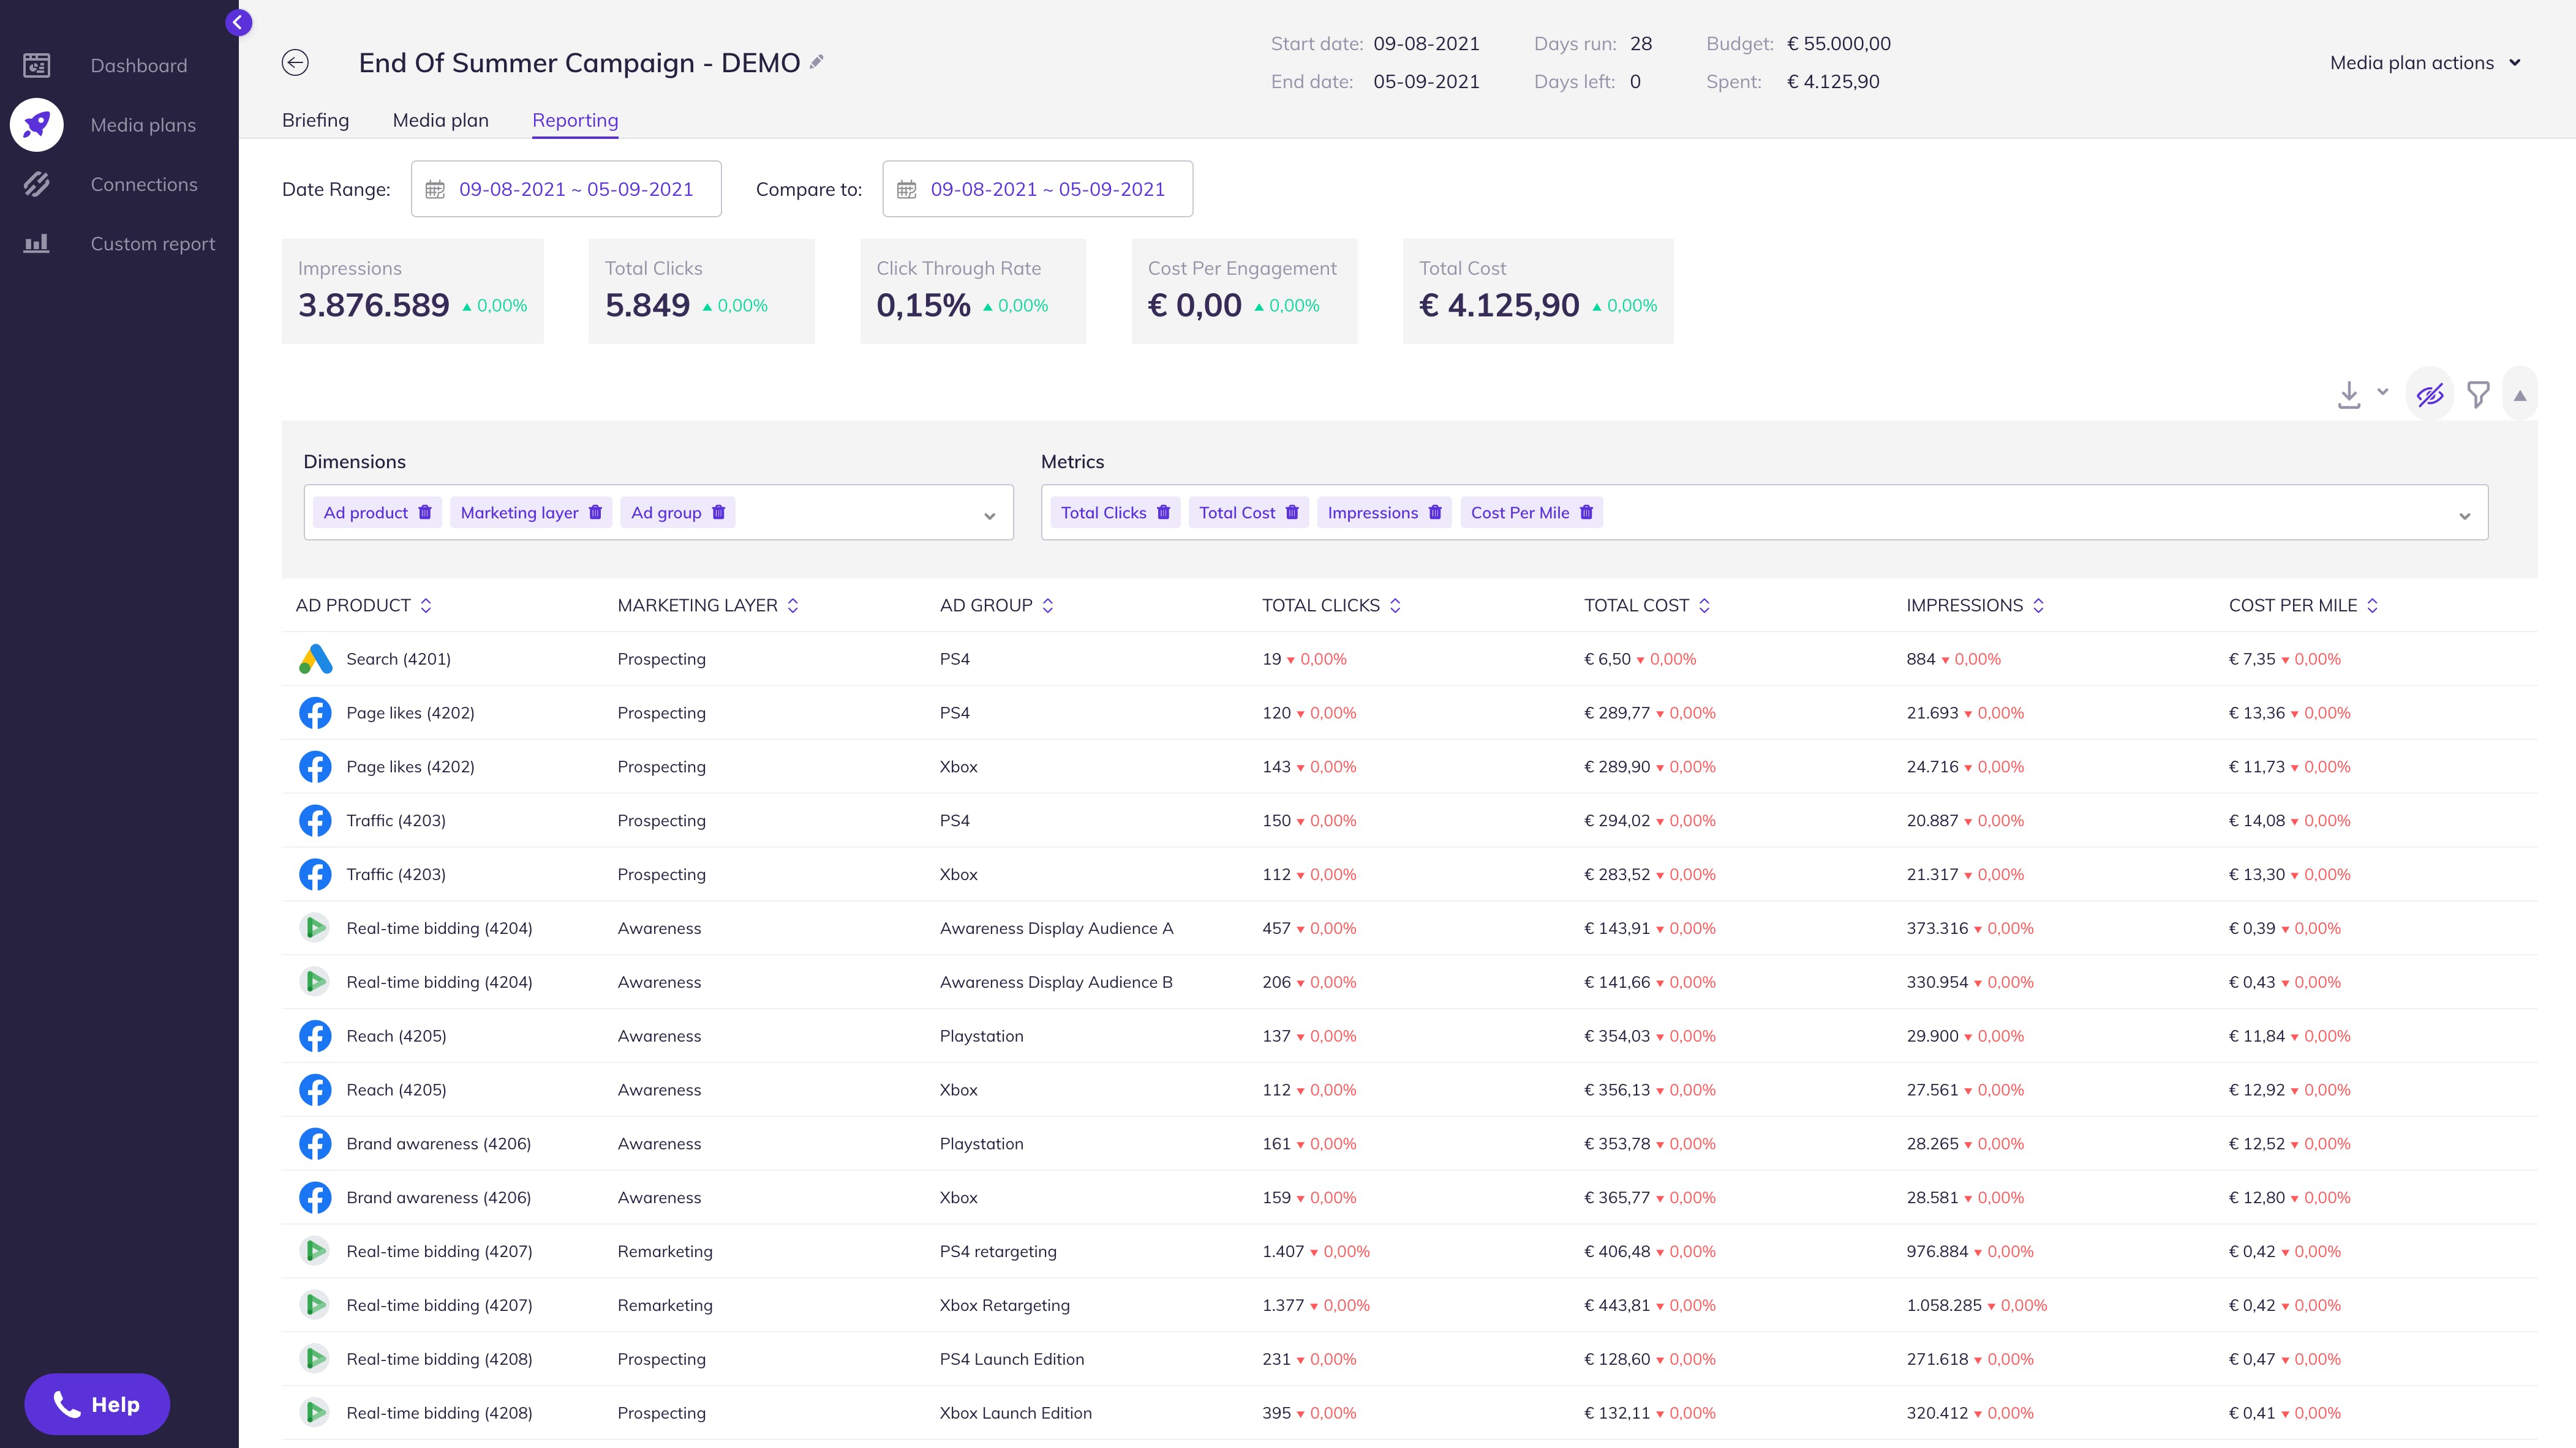This screenshot has height=1448, width=2576.
Task: Open the Metrics dropdown chevron
Action: point(2464,516)
